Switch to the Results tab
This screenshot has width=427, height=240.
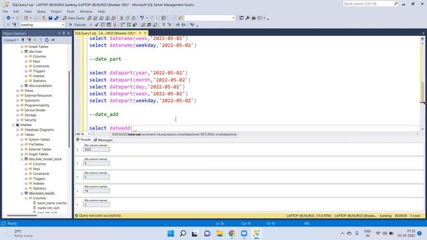pos(83,139)
